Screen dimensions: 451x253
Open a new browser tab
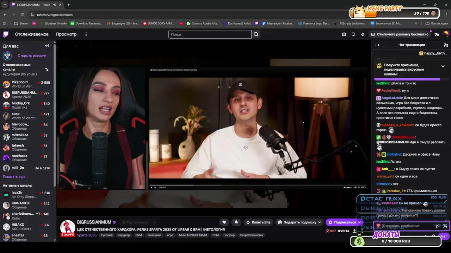pyautogui.click(x=68, y=5)
